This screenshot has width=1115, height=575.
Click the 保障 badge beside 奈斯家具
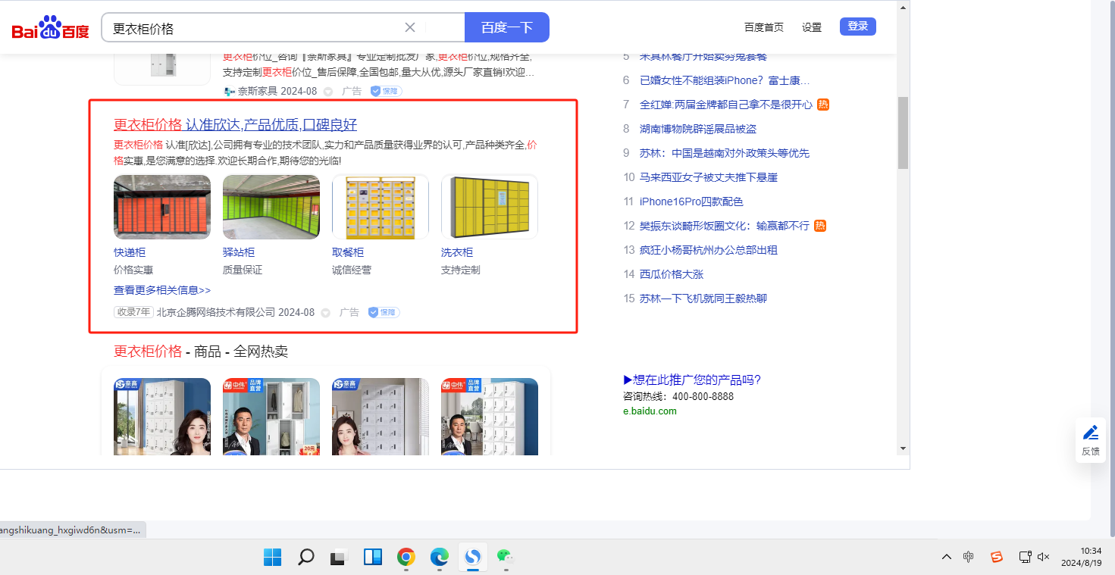pos(386,91)
